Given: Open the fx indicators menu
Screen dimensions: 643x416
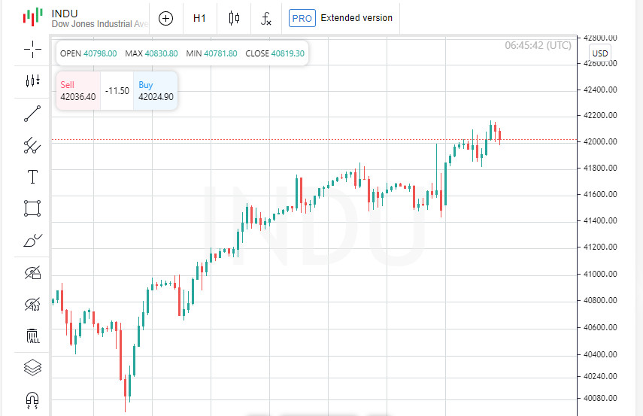Looking at the screenshot, I should 266,18.
